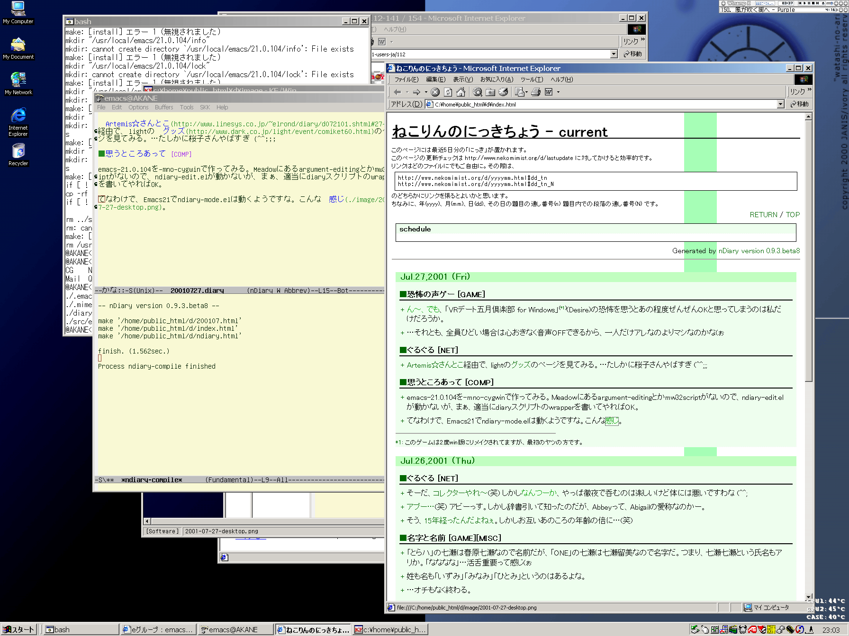Click Winamp play button
This screenshot has height=636, width=849.
[805, 3]
